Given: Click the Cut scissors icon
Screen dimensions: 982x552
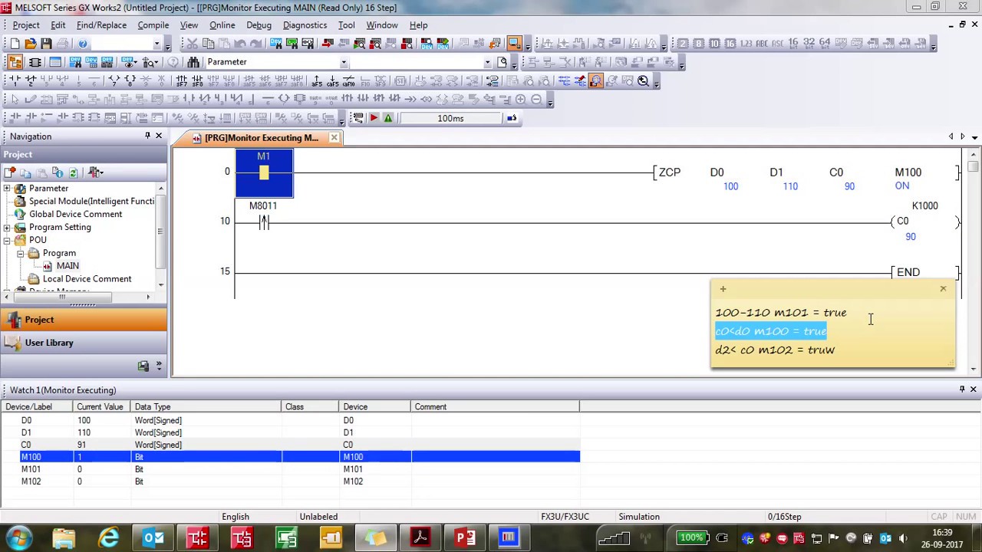Looking at the screenshot, I should click(x=192, y=44).
